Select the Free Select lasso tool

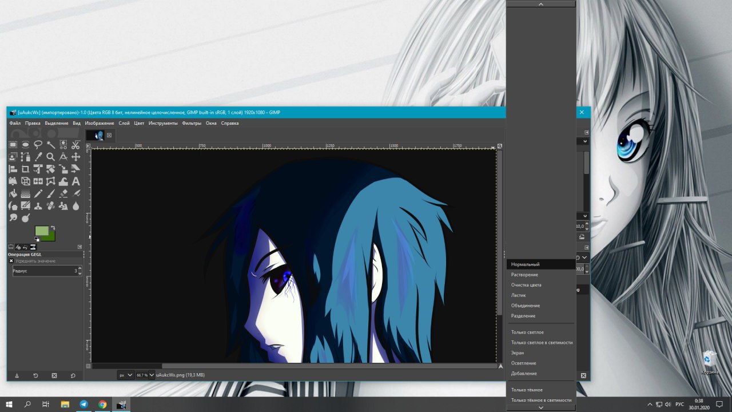coord(38,145)
